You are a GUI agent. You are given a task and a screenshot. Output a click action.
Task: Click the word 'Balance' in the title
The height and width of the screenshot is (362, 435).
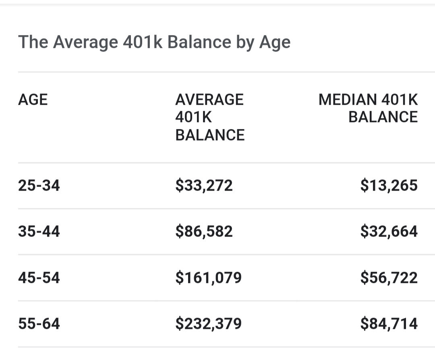pos(199,42)
